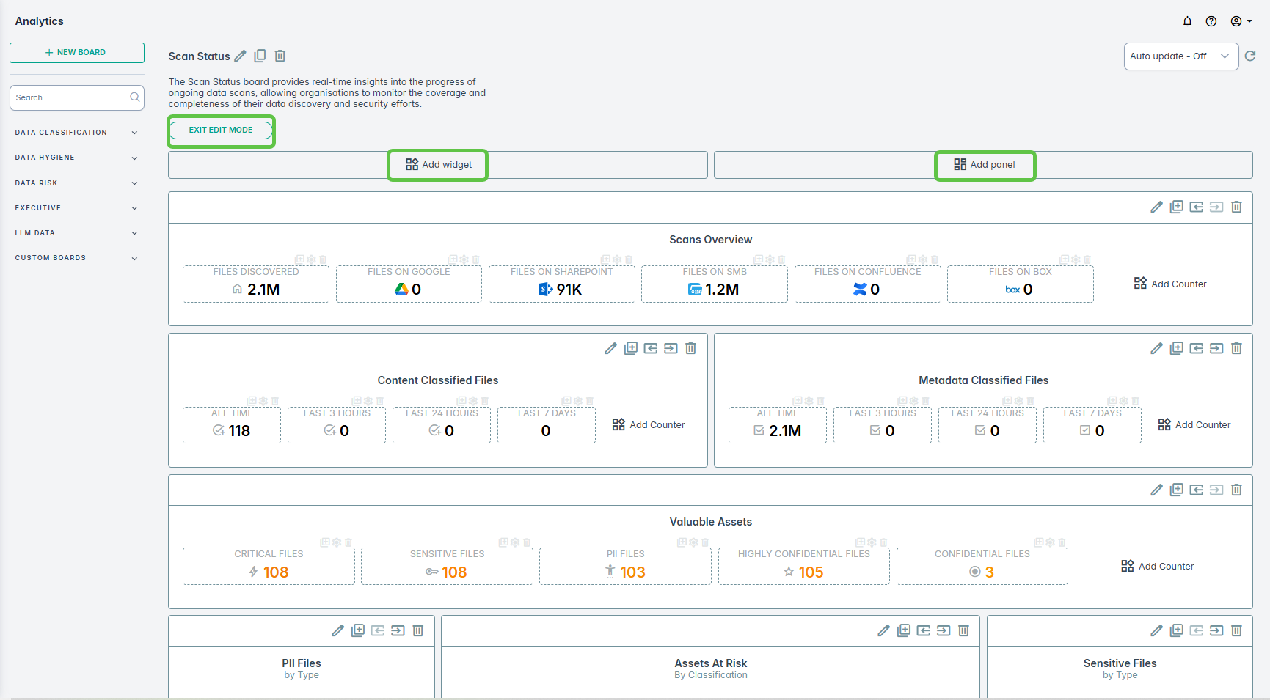Open the notifications bell
The height and width of the screenshot is (700, 1270).
click(1187, 21)
